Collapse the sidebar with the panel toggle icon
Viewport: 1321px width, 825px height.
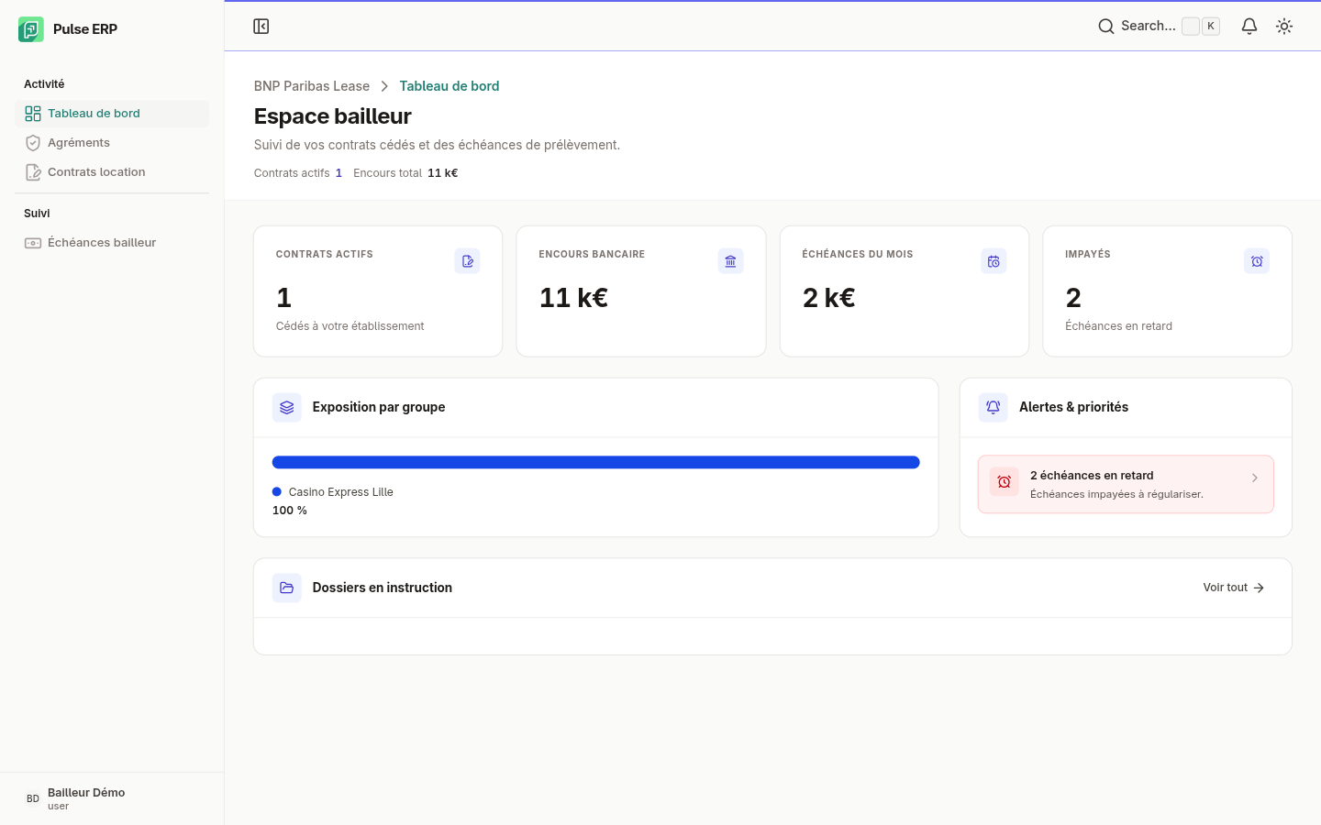coord(261,27)
